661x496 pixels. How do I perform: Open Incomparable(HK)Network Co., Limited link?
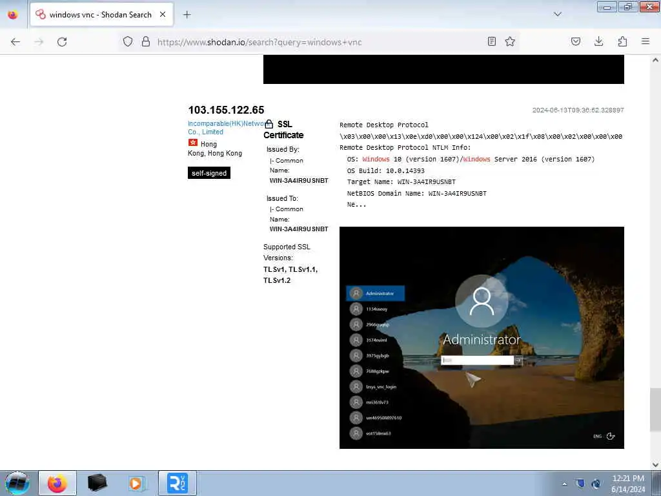[x=226, y=128]
